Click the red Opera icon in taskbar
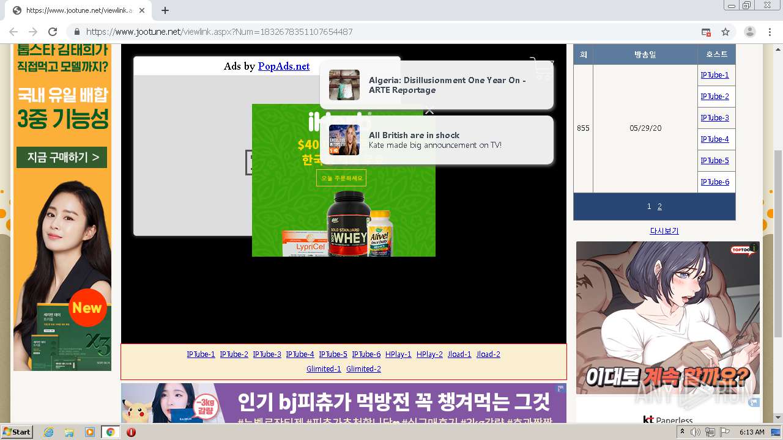The width and height of the screenshot is (783, 440). click(x=131, y=432)
